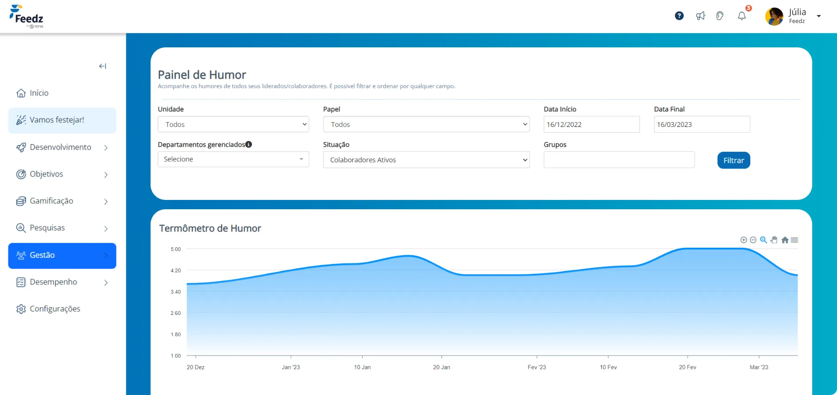The image size is (837, 395).
Task: Click the Início home icon
Action: [x=21, y=93]
